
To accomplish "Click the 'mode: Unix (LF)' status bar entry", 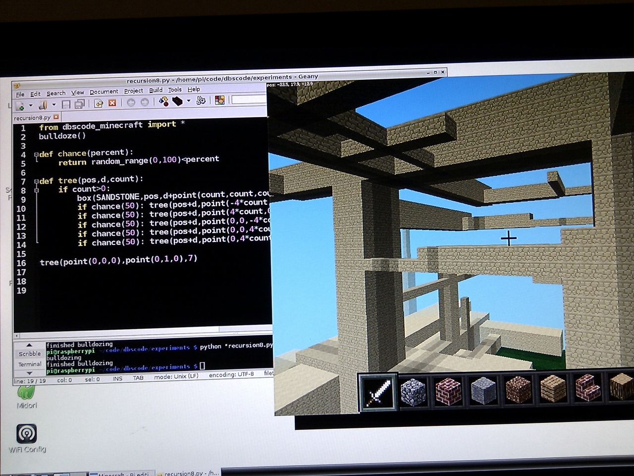I will pyautogui.click(x=176, y=377).
